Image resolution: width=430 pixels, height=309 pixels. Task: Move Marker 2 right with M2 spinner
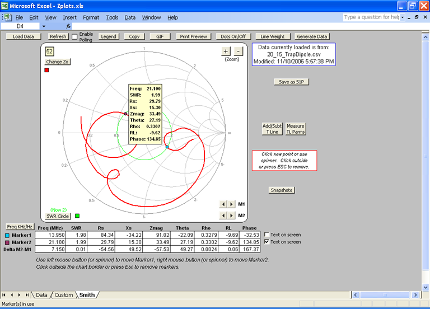click(x=232, y=216)
